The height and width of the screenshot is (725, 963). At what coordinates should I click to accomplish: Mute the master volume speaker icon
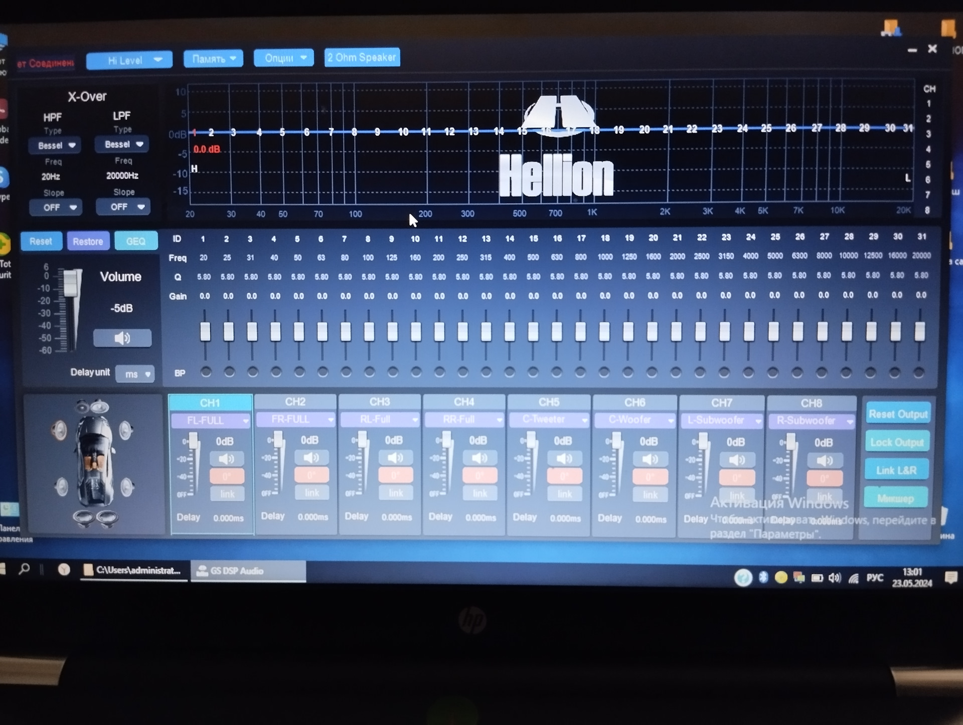pos(122,338)
